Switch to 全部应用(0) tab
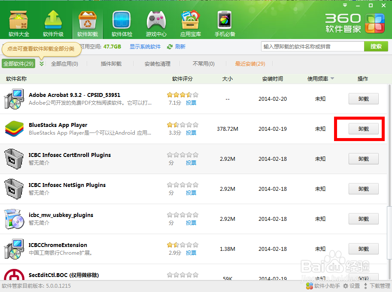The image size is (392, 292). 64,63
